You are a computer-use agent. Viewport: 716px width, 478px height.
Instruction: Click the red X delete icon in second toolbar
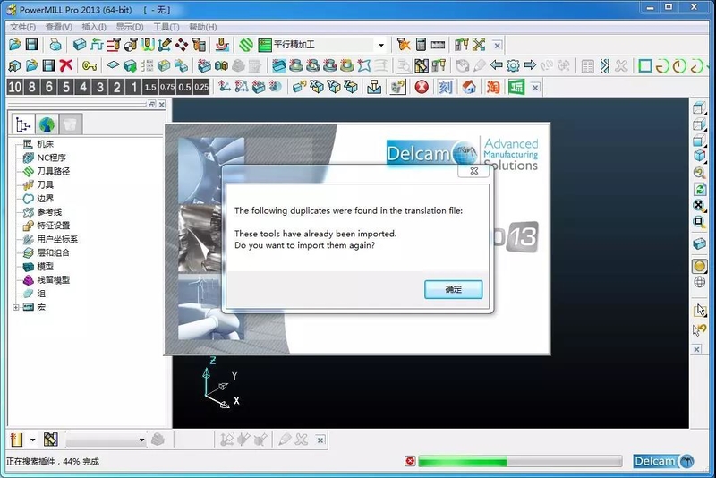[65, 65]
